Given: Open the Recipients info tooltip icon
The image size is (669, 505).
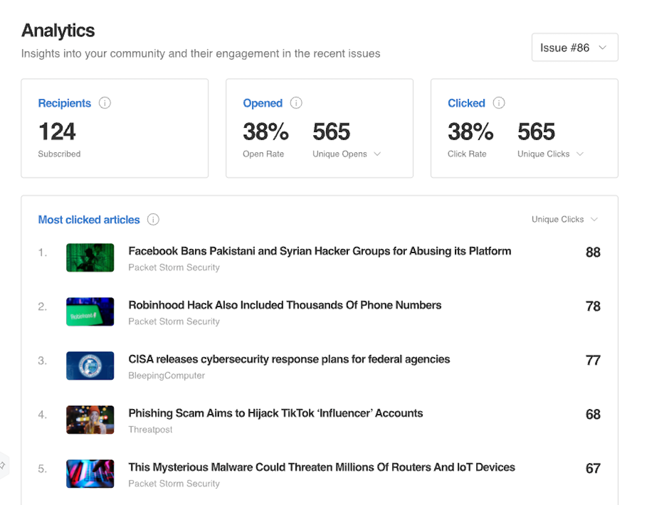Looking at the screenshot, I should pyautogui.click(x=105, y=103).
